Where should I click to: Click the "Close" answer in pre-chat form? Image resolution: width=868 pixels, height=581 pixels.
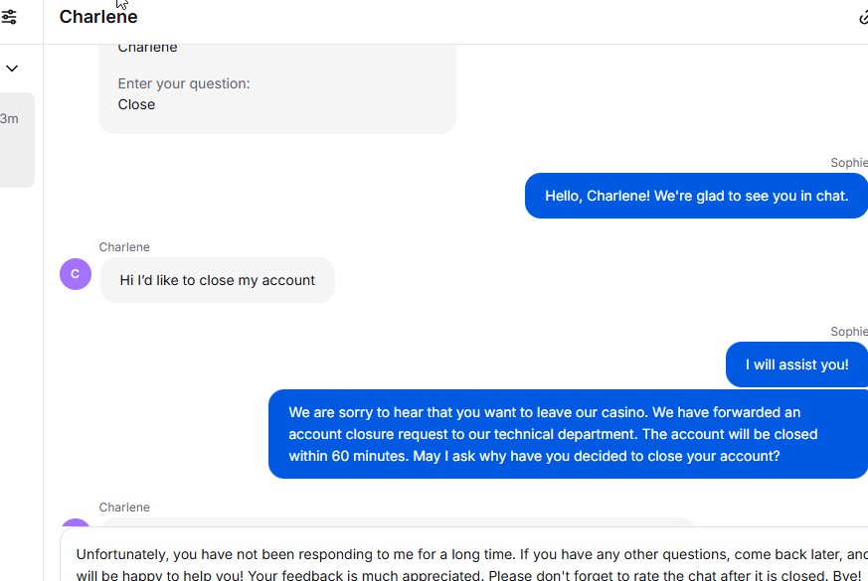tap(136, 104)
